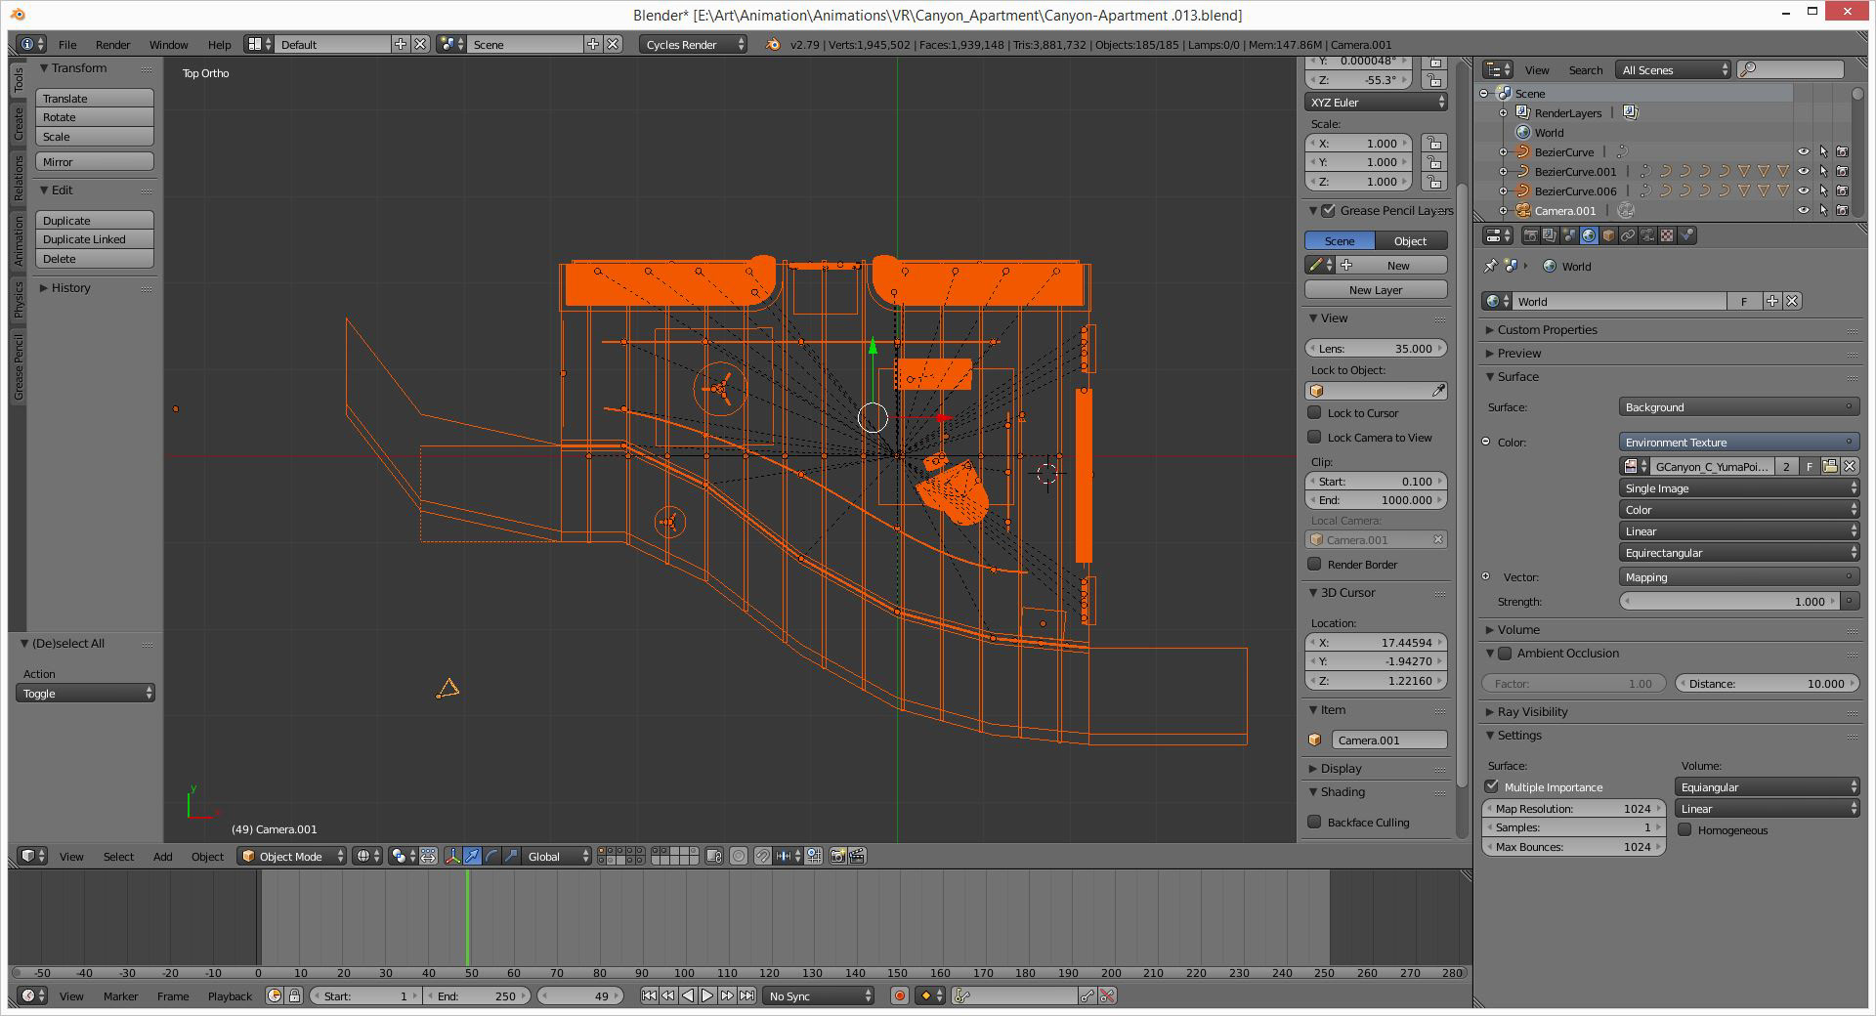Click the Blender logo icon in the info header
1876x1016 pixels.
click(x=773, y=45)
